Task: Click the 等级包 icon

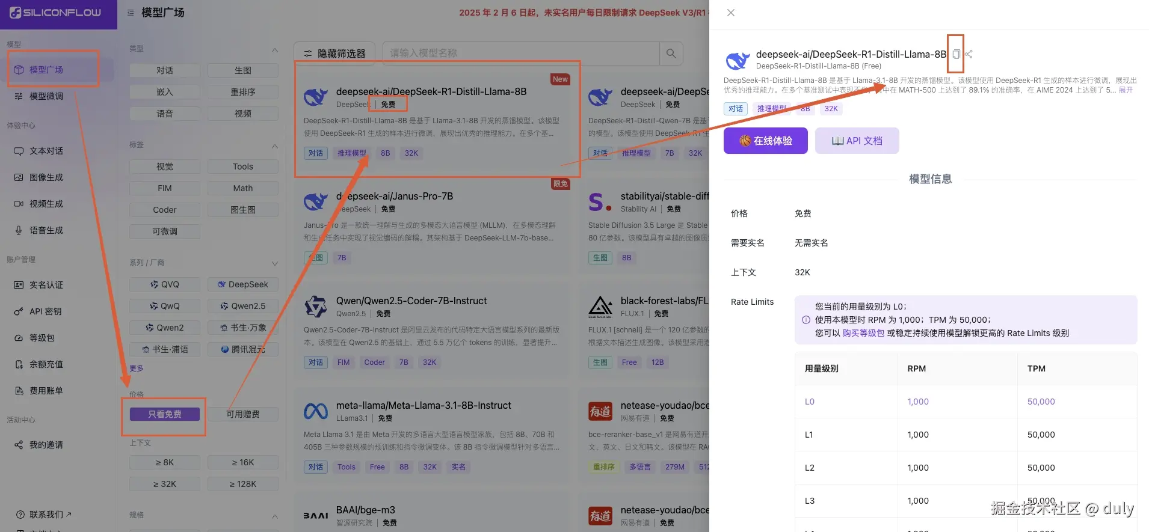Action: click(19, 338)
